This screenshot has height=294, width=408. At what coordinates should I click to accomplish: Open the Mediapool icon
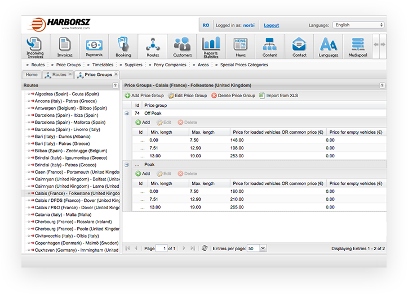tap(357, 46)
